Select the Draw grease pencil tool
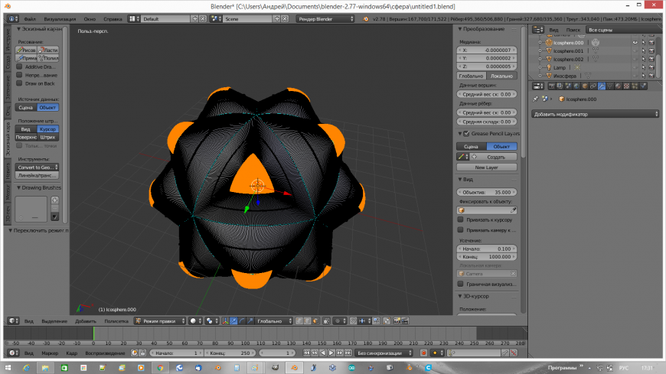Screen dimensions: 666x374 click(x=26, y=50)
